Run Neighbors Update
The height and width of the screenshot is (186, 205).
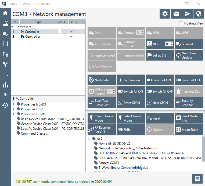189,55
